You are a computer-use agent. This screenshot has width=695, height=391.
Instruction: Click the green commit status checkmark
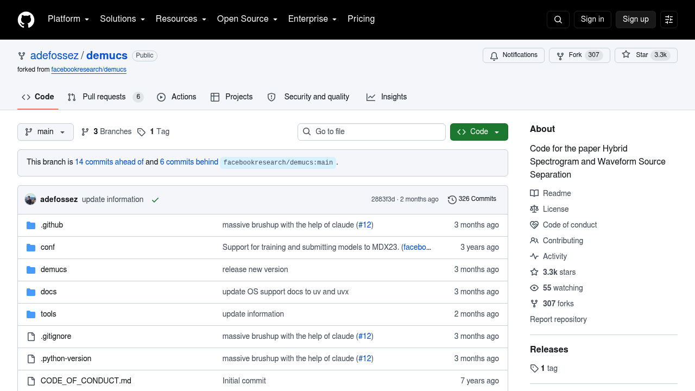(x=155, y=200)
